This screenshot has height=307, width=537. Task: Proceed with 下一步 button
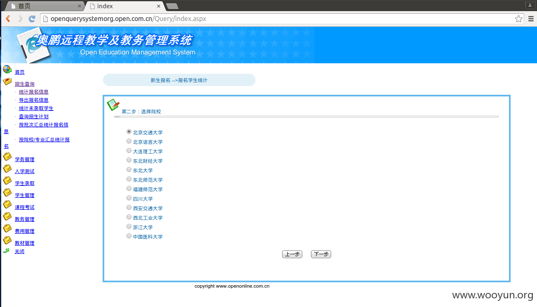click(321, 254)
